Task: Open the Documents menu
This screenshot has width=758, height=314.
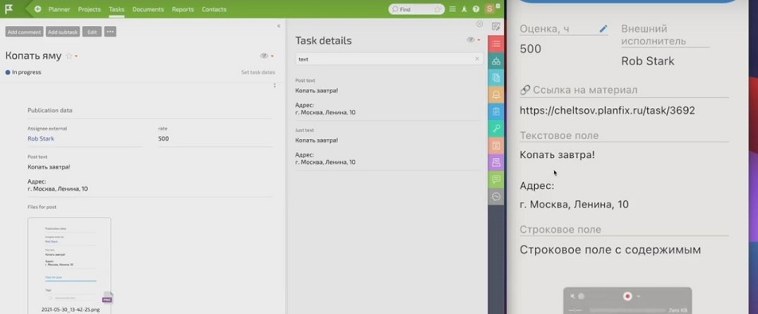Action: [x=148, y=10]
